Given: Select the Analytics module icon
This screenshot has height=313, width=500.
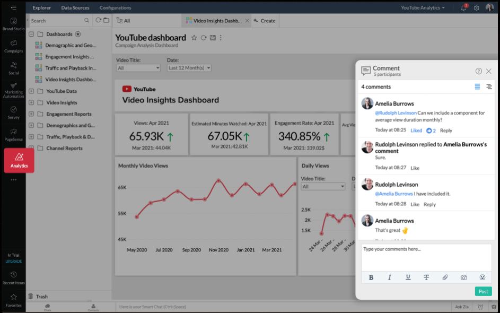Looking at the screenshot, I should point(19,161).
